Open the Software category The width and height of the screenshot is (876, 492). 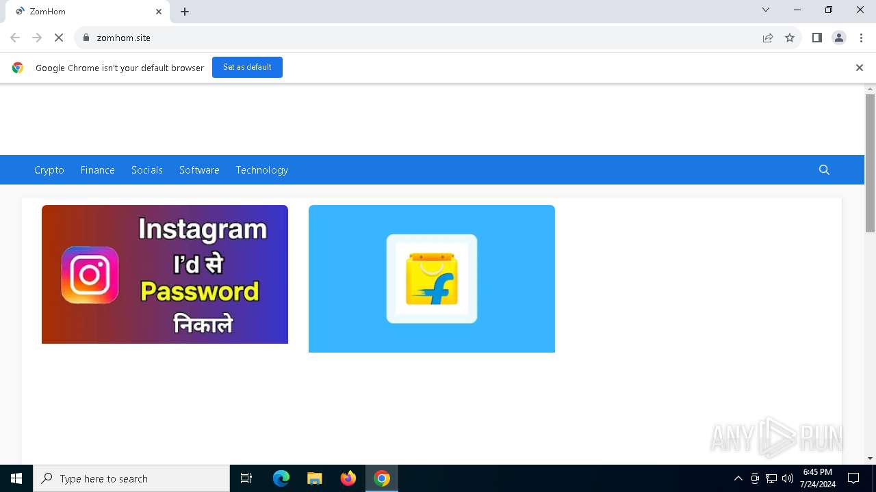199,170
